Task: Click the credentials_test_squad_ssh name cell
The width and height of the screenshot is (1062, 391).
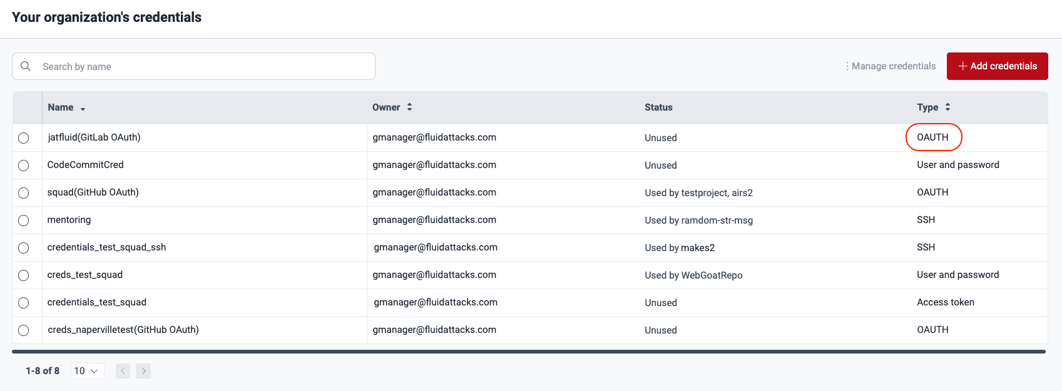Action: (107, 247)
